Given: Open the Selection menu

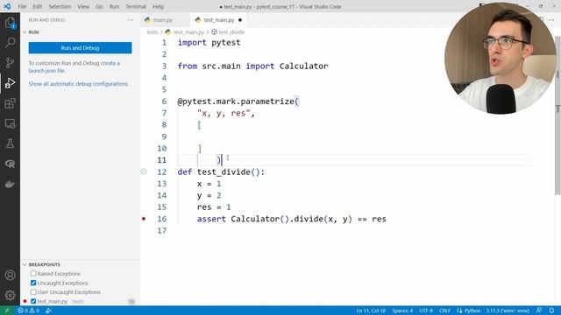Looking at the screenshot, I should click(60, 6).
